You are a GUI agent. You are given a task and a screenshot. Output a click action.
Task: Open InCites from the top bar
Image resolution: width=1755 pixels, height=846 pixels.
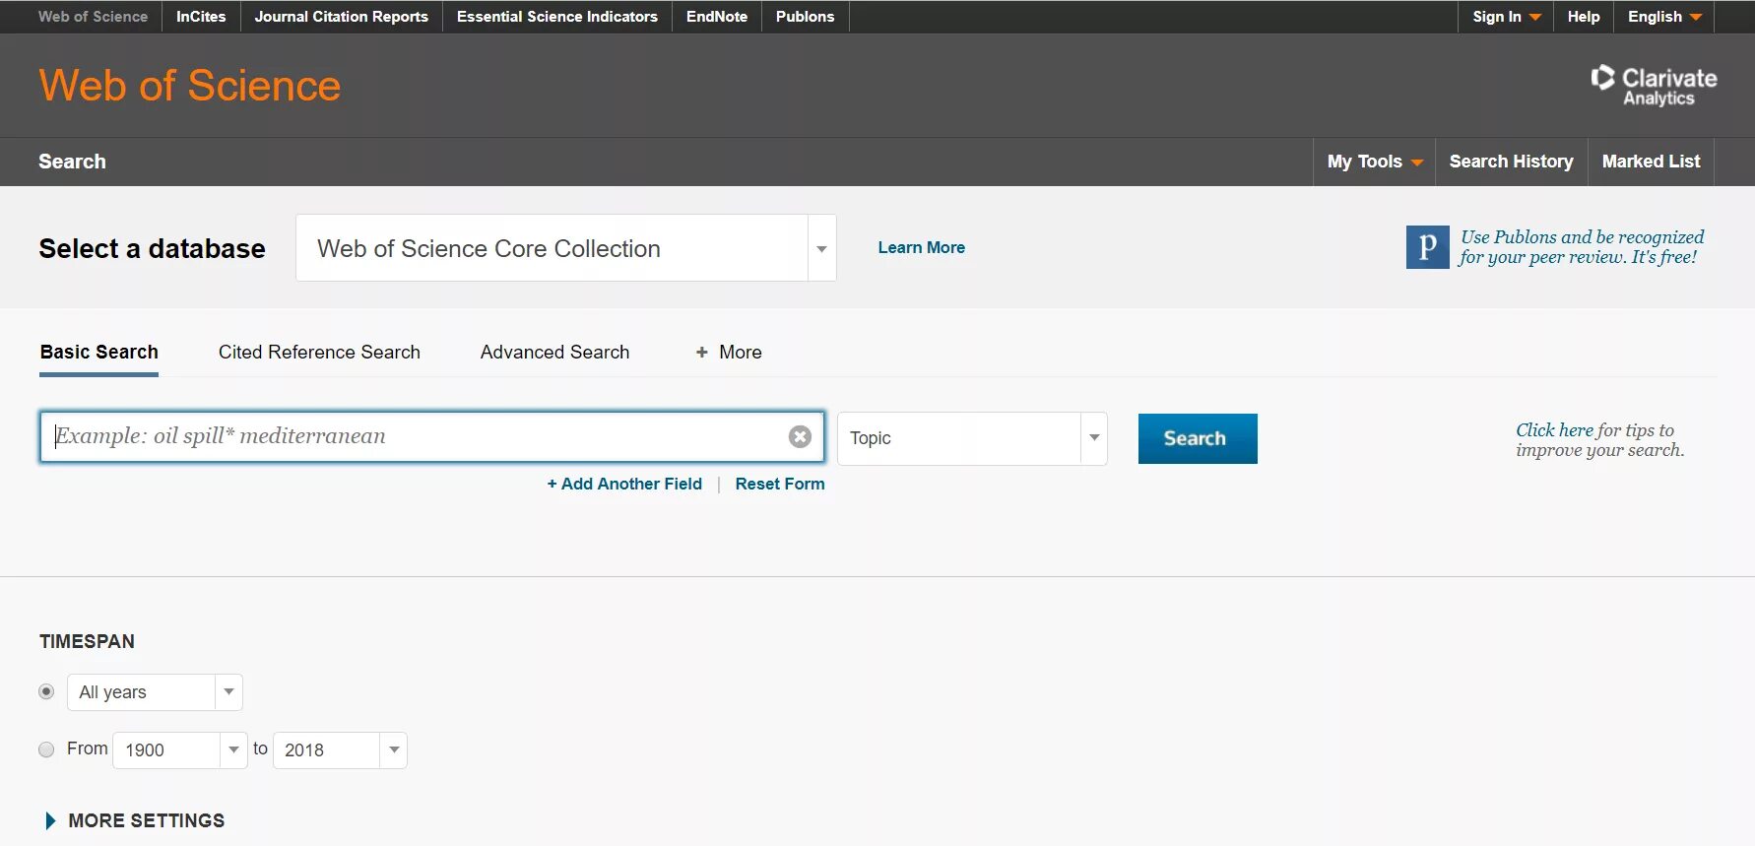point(201,17)
